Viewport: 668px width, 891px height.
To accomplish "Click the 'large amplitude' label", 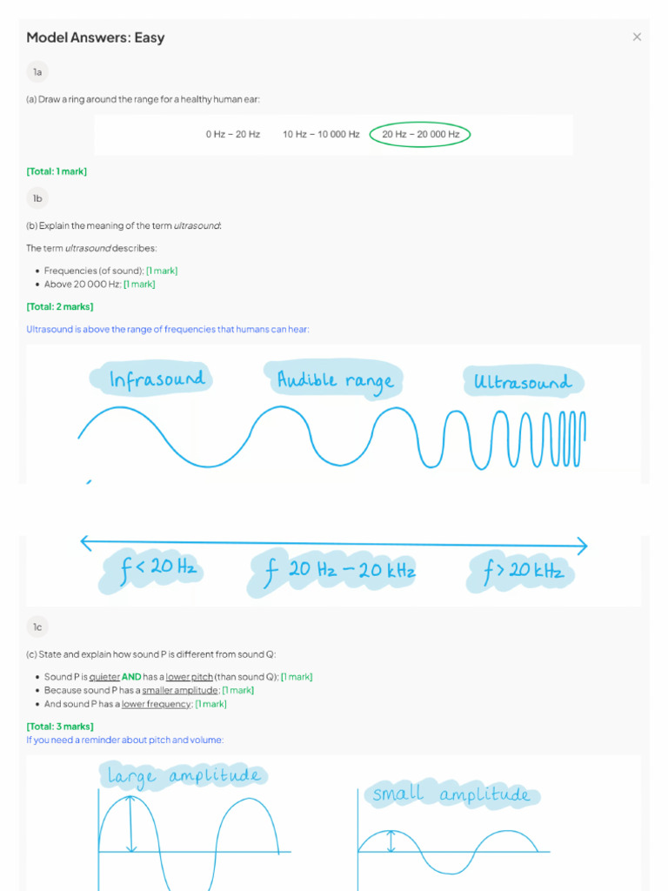I will pyautogui.click(x=183, y=776).
